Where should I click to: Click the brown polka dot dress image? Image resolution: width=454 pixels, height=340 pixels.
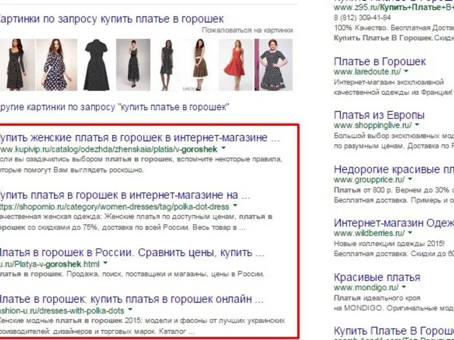pos(200,65)
